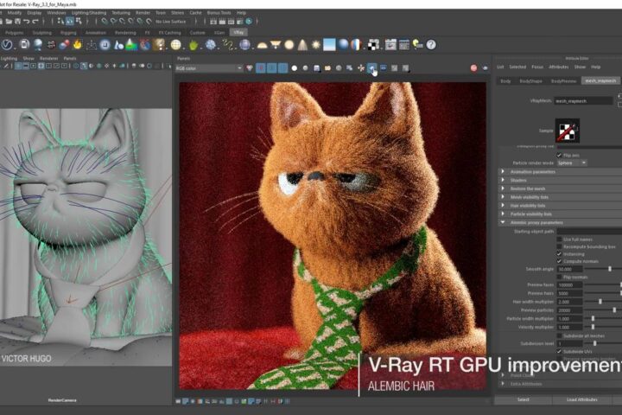The image size is (622, 415).
Task: Click the cone spot light shelf icon
Action: click(302, 45)
